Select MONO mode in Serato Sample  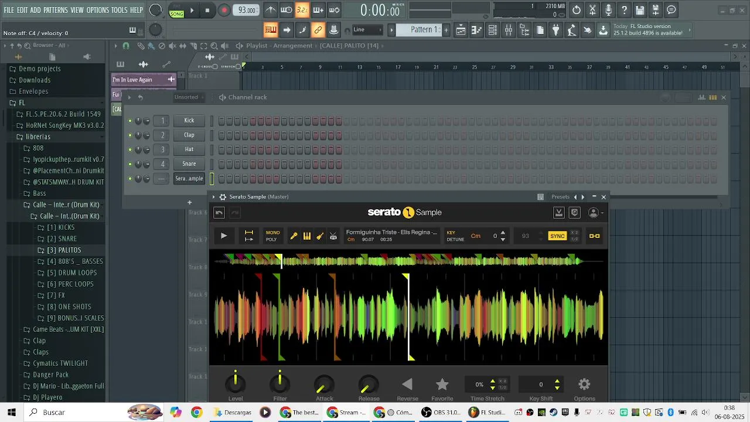272,233
